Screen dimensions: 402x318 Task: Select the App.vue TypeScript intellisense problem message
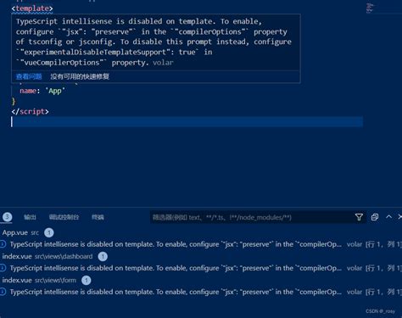176,244
